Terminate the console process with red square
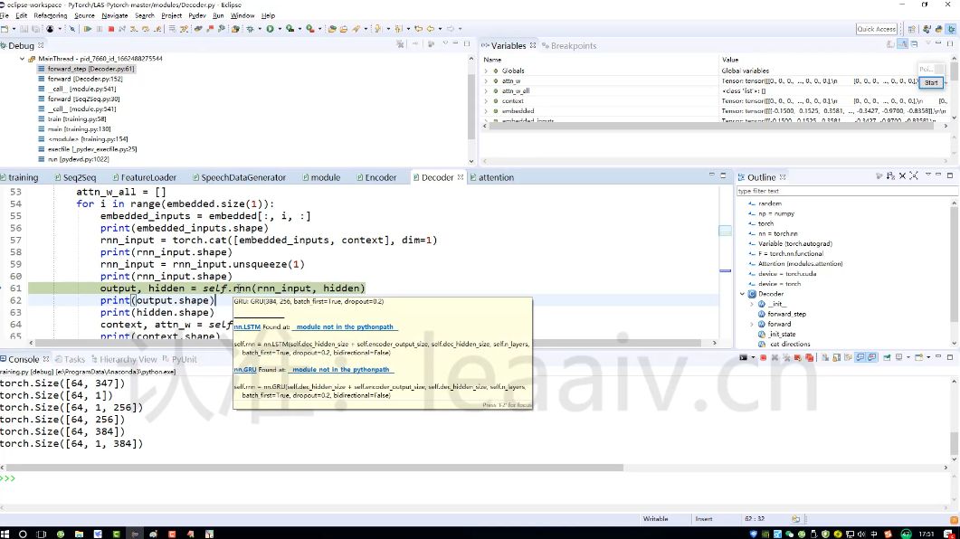960x539 pixels. (763, 357)
